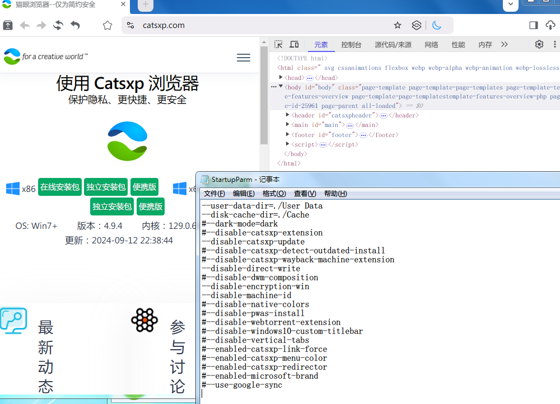Switch to 元素 tab in DevTools
The image size is (560, 404).
321,45
